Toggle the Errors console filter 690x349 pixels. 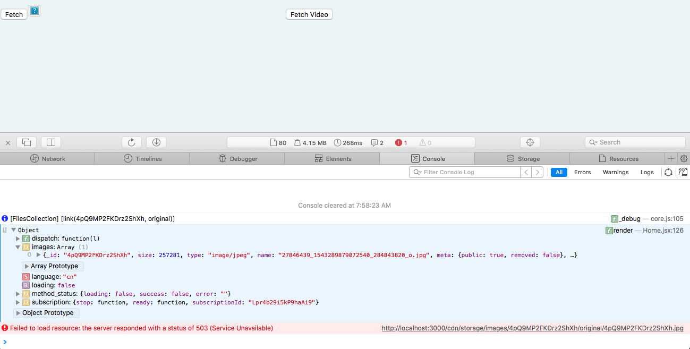click(x=582, y=172)
